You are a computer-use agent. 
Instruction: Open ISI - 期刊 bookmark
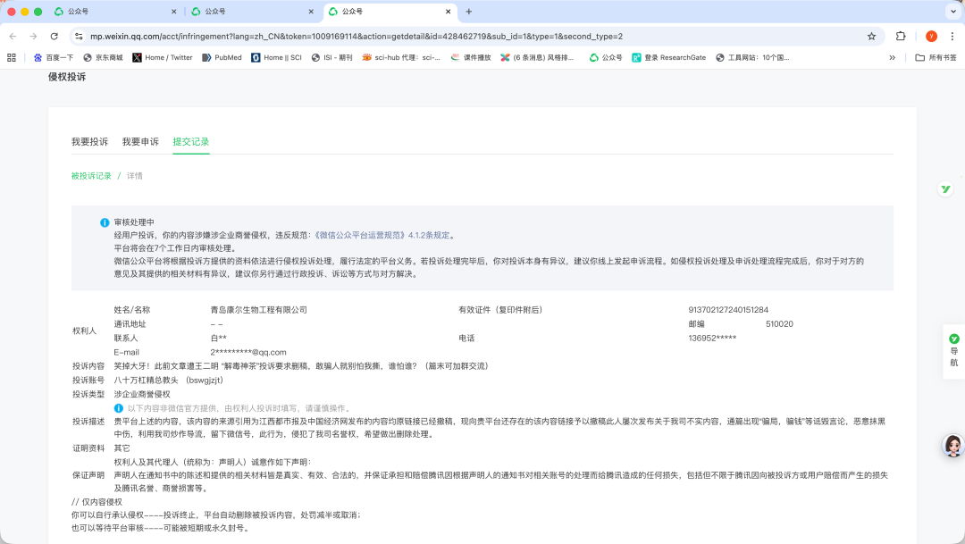click(331, 57)
